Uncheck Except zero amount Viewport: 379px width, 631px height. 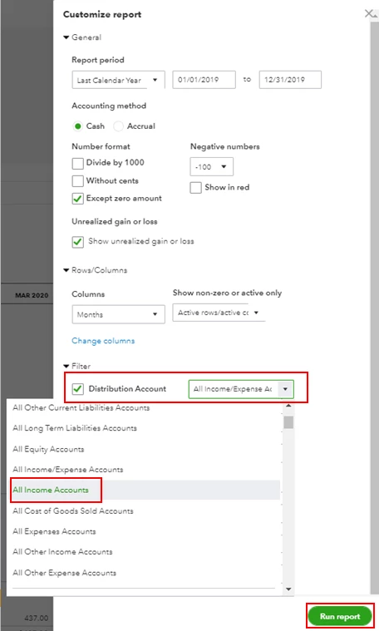click(77, 199)
